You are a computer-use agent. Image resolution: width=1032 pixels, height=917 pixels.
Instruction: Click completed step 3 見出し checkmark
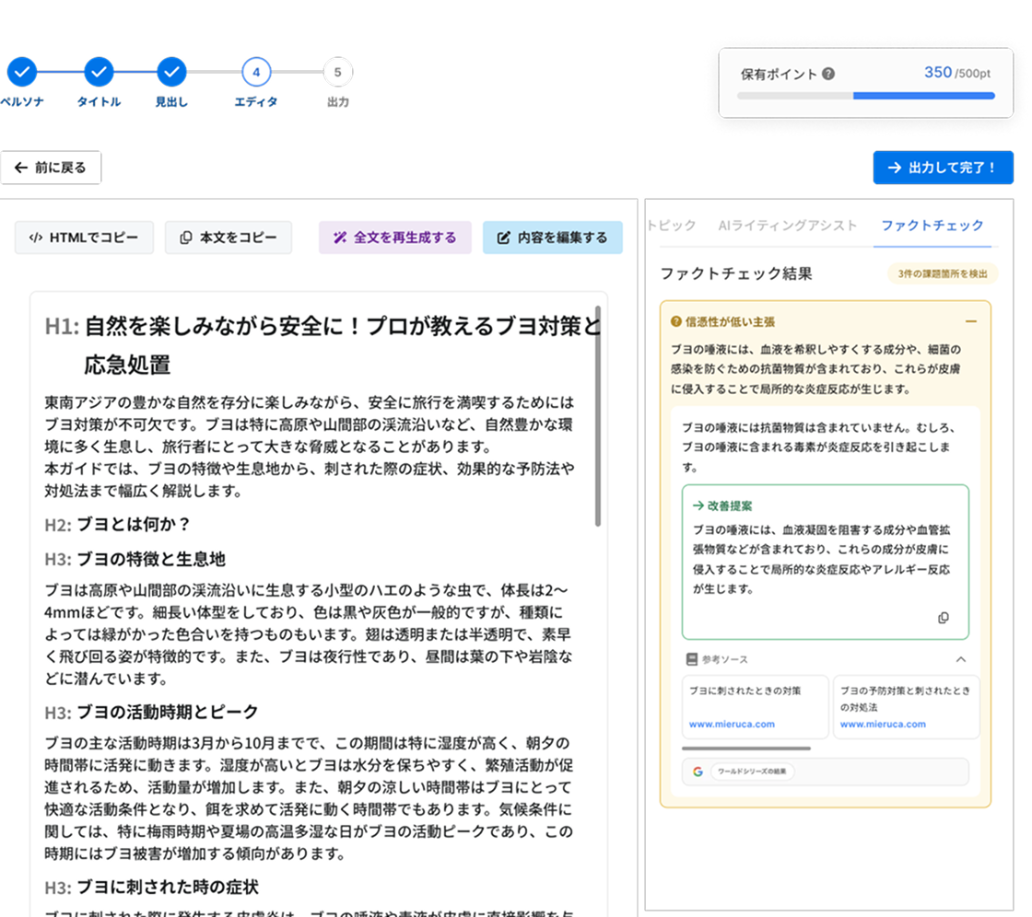pyautogui.click(x=171, y=71)
